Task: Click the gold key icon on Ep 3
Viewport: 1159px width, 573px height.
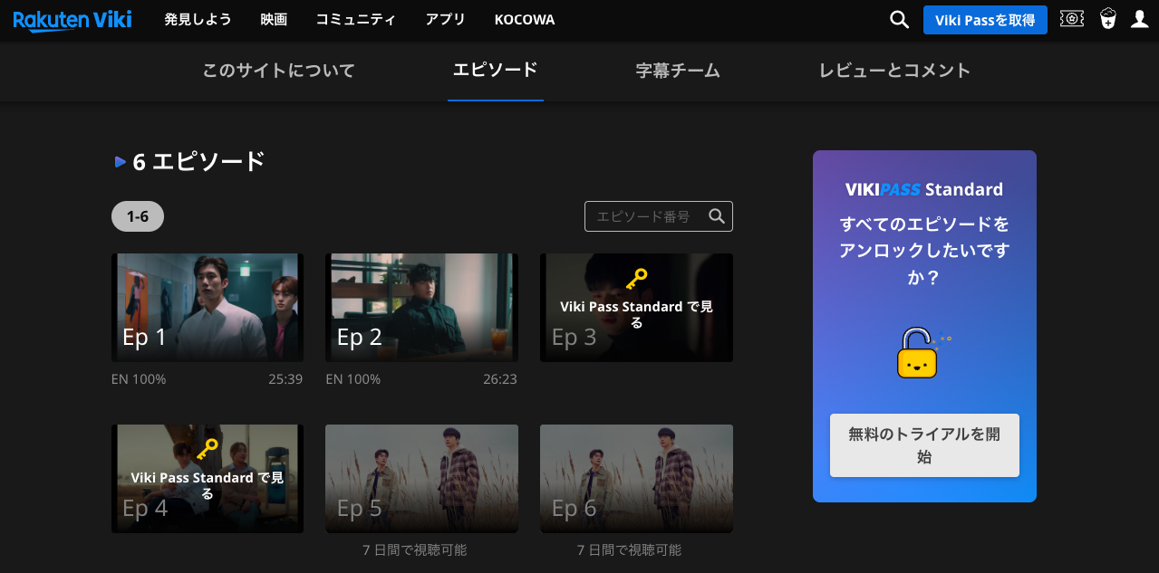Action: (x=636, y=278)
